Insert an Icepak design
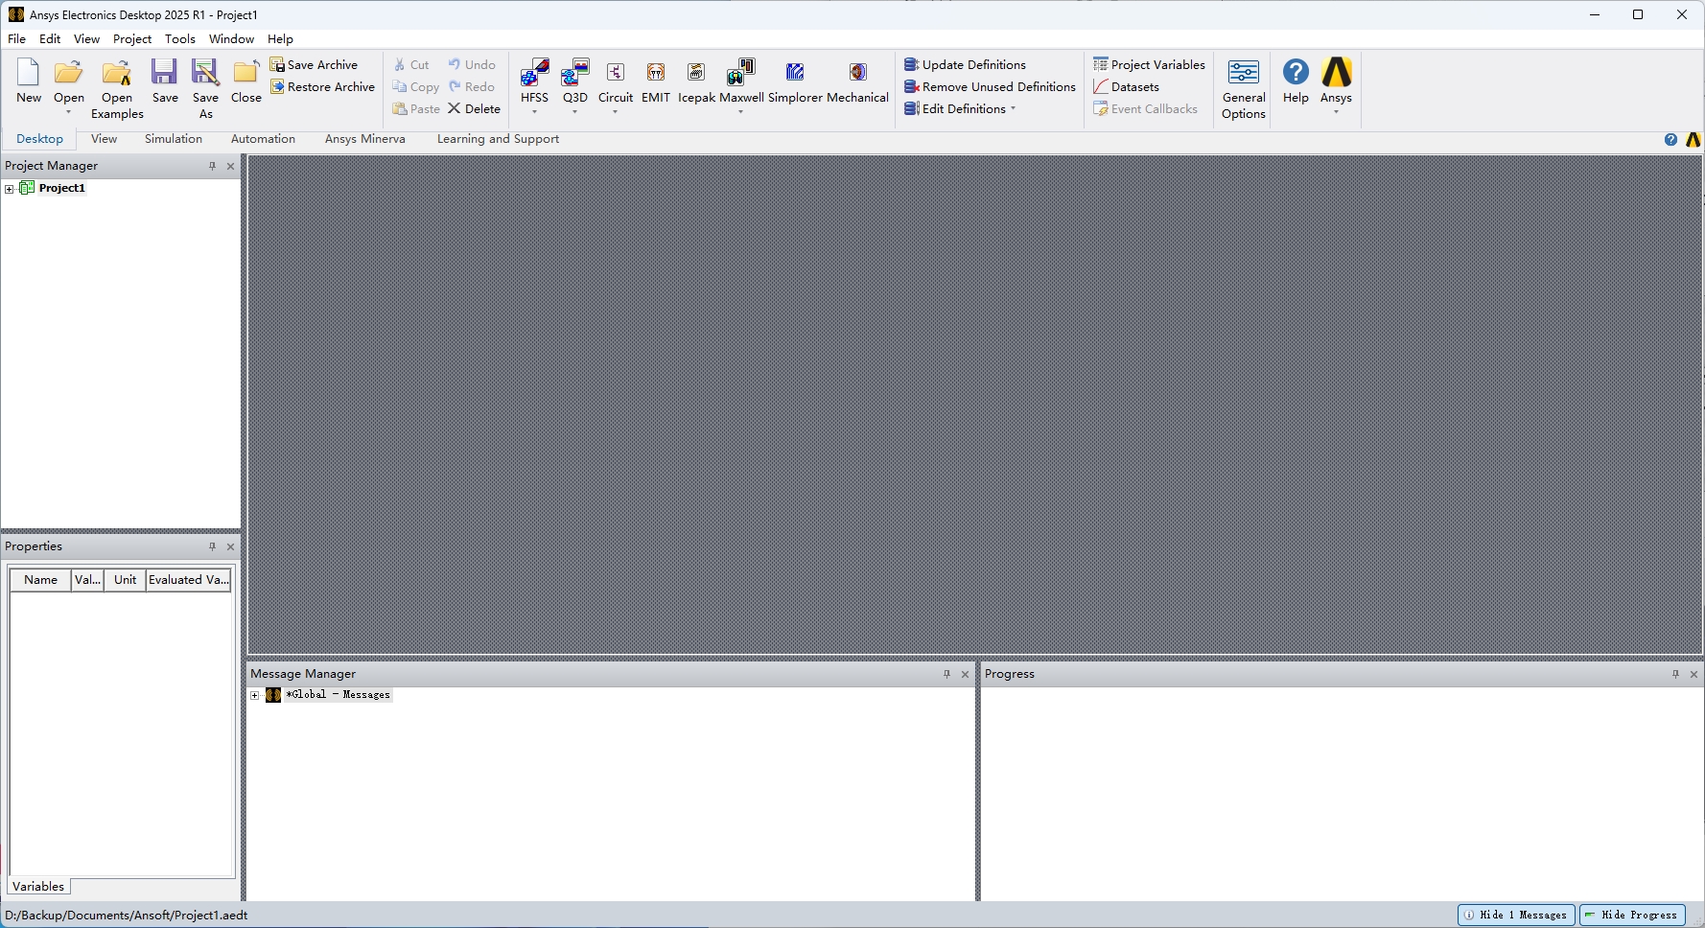 [x=696, y=74]
